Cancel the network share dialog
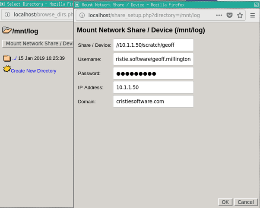The height and width of the screenshot is (208, 260). click(x=245, y=202)
